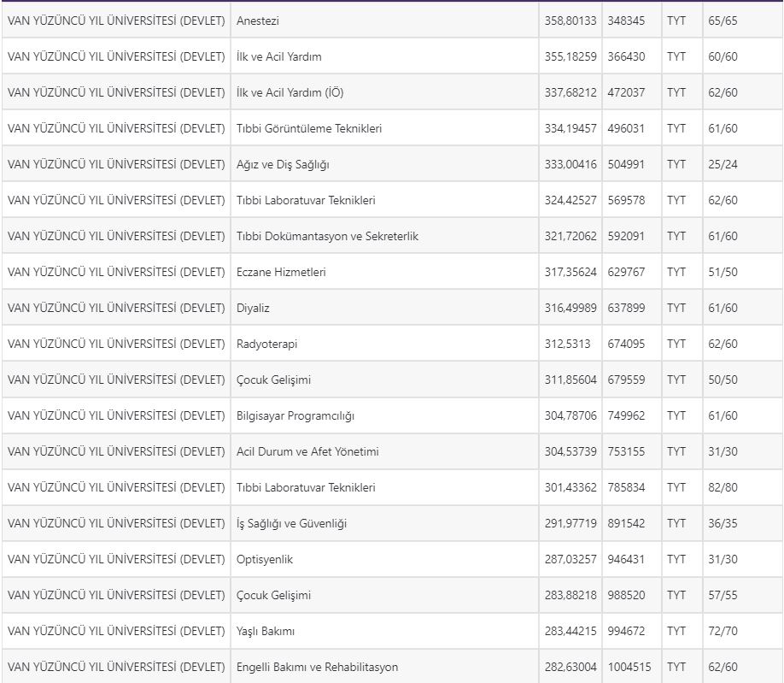Click rank 366430
This screenshot has width=784, height=683.
(626, 56)
